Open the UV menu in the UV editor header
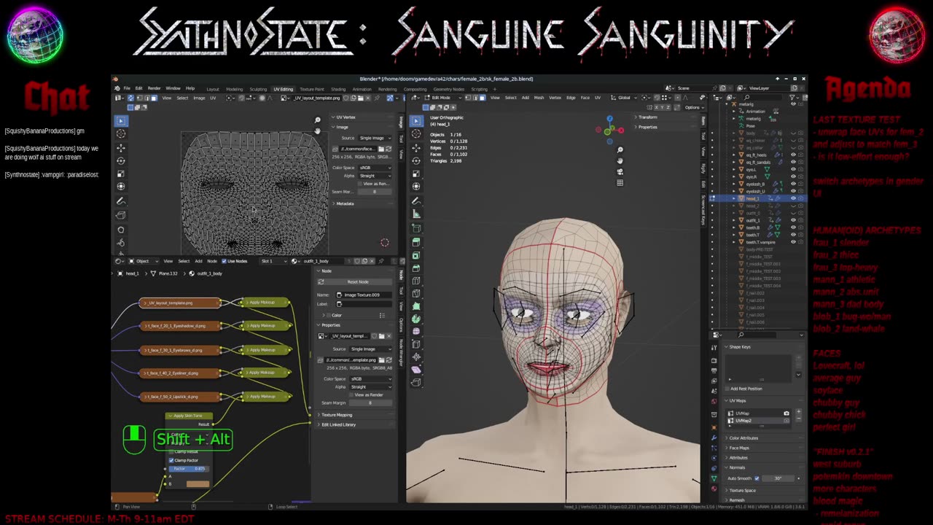Image resolution: width=933 pixels, height=525 pixels. [213, 98]
